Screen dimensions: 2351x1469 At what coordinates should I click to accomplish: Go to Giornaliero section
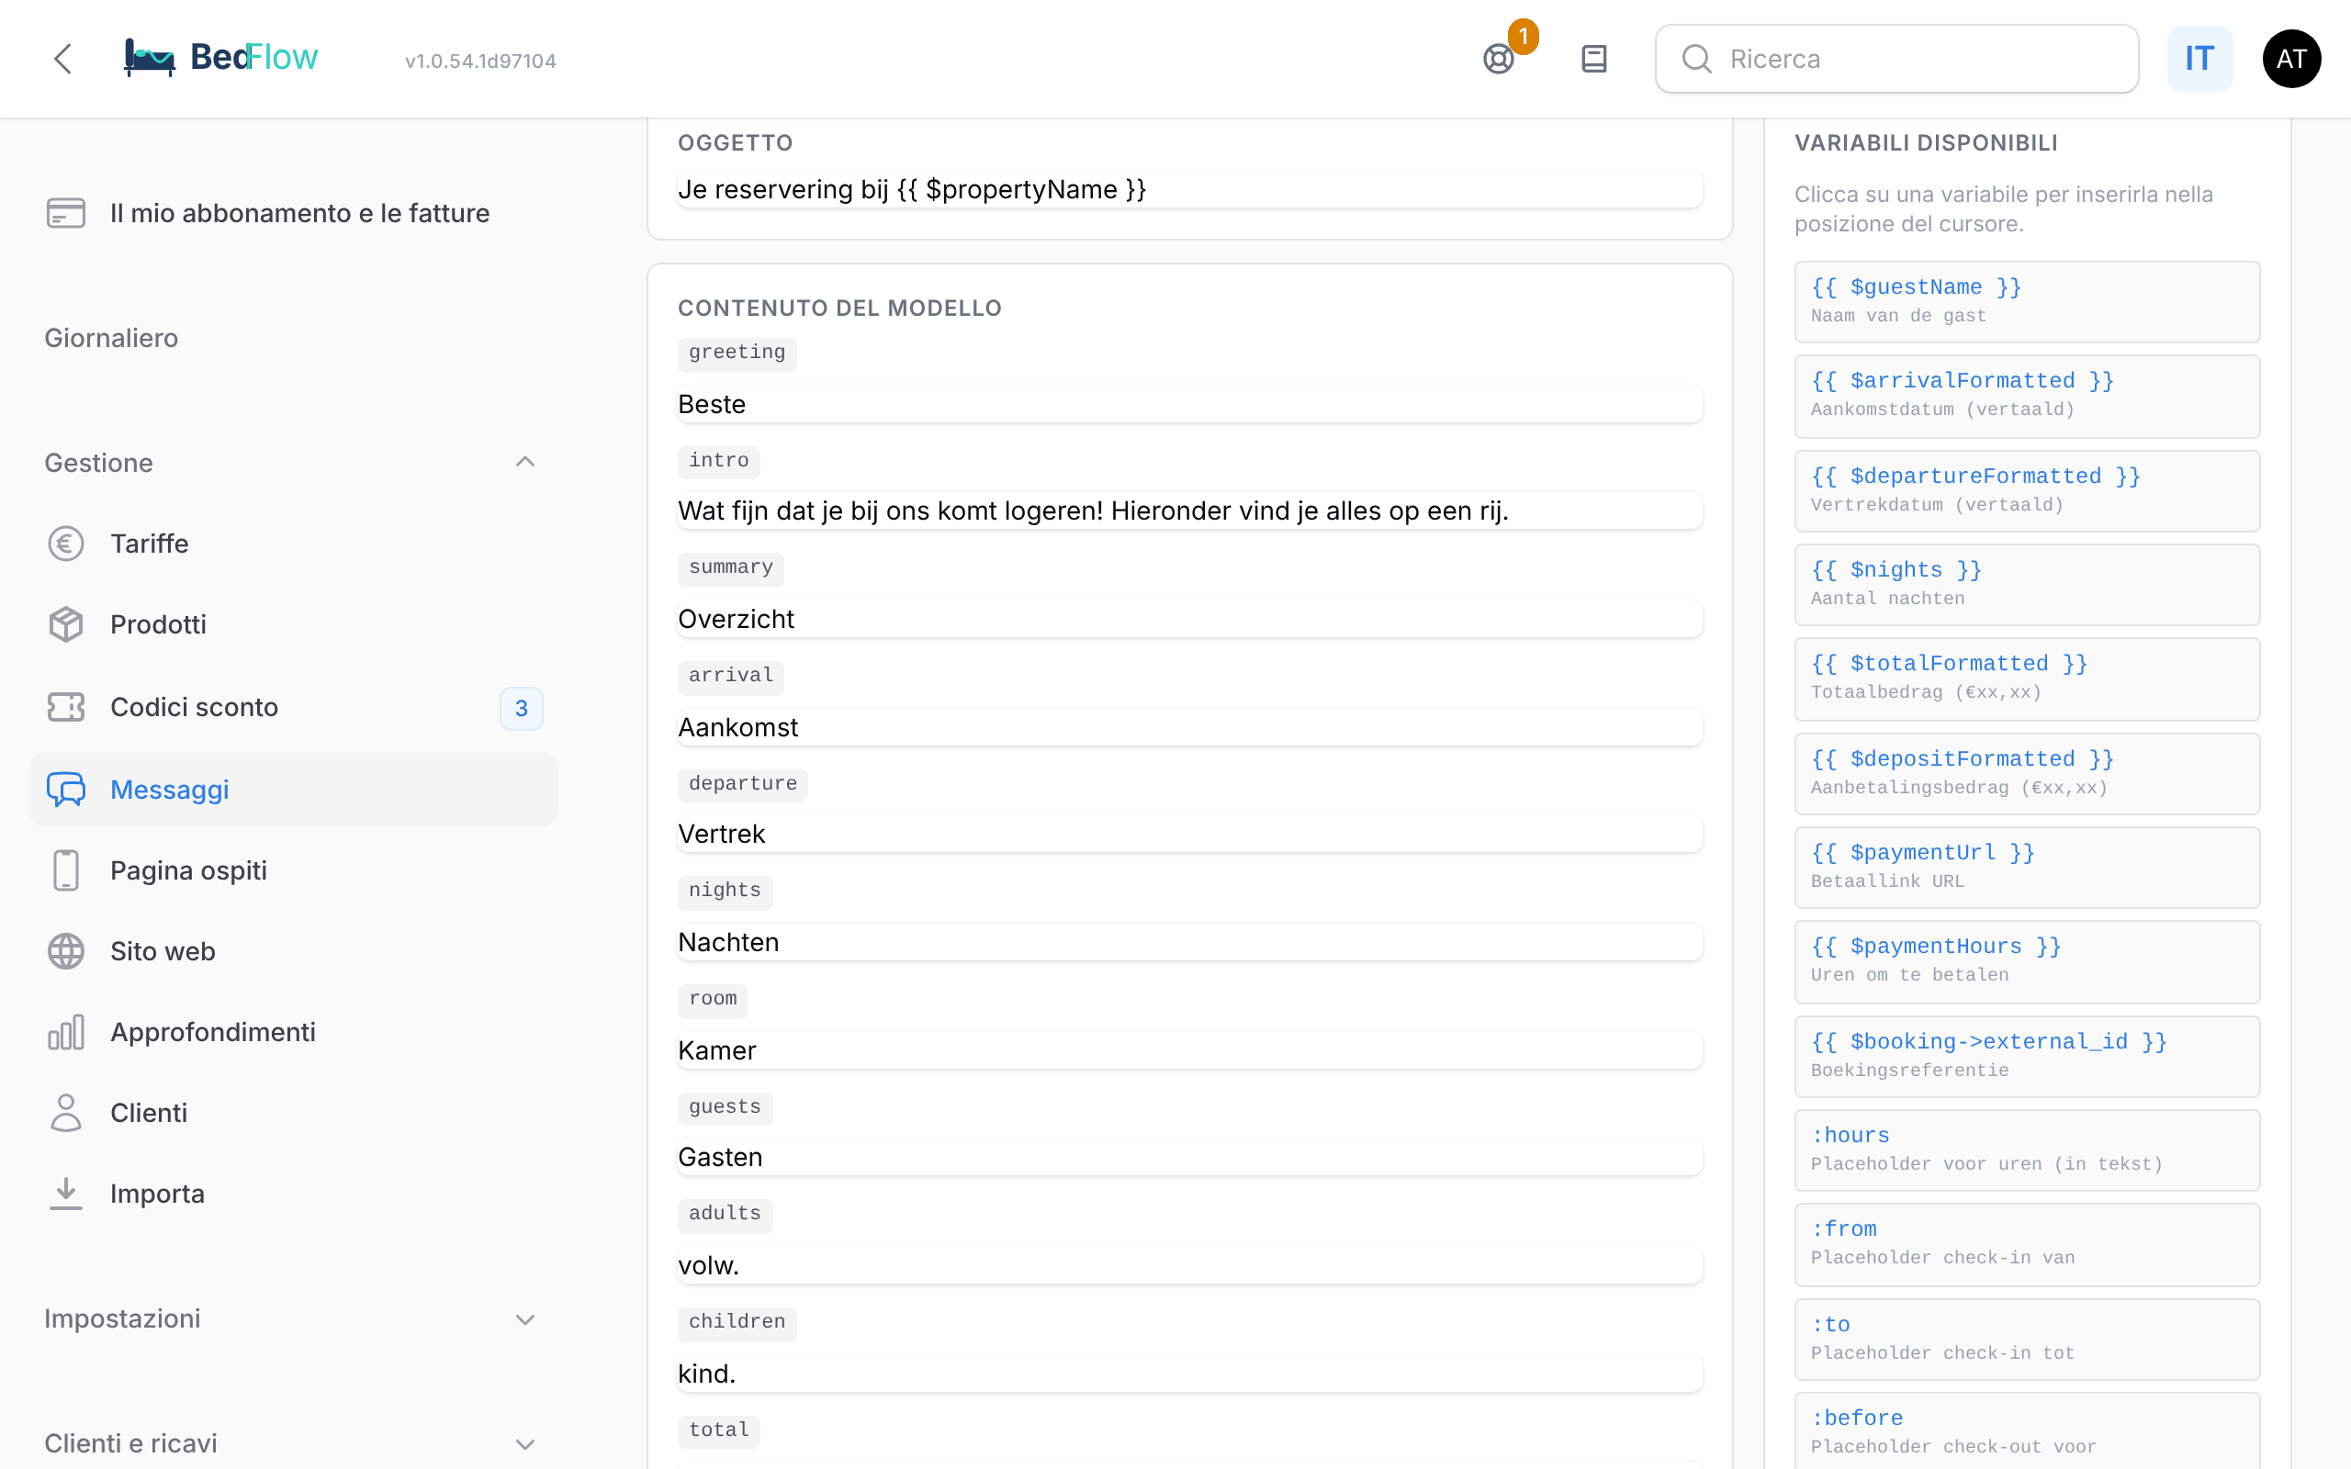pos(111,338)
